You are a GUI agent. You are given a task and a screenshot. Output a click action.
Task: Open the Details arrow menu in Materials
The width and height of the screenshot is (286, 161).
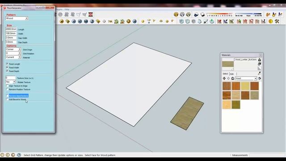coord(260,79)
